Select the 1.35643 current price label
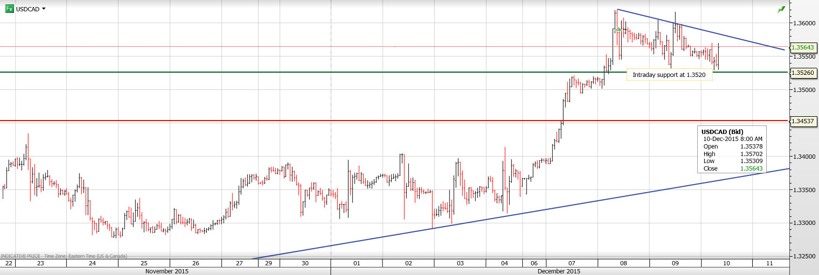Viewport: 819px width, 275px height. [x=803, y=47]
